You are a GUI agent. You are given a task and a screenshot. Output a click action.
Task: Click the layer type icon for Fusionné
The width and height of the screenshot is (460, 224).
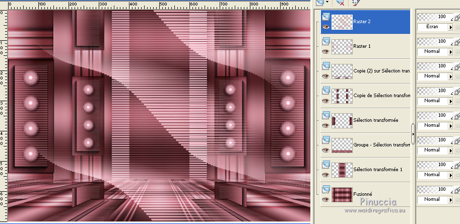tap(325, 190)
